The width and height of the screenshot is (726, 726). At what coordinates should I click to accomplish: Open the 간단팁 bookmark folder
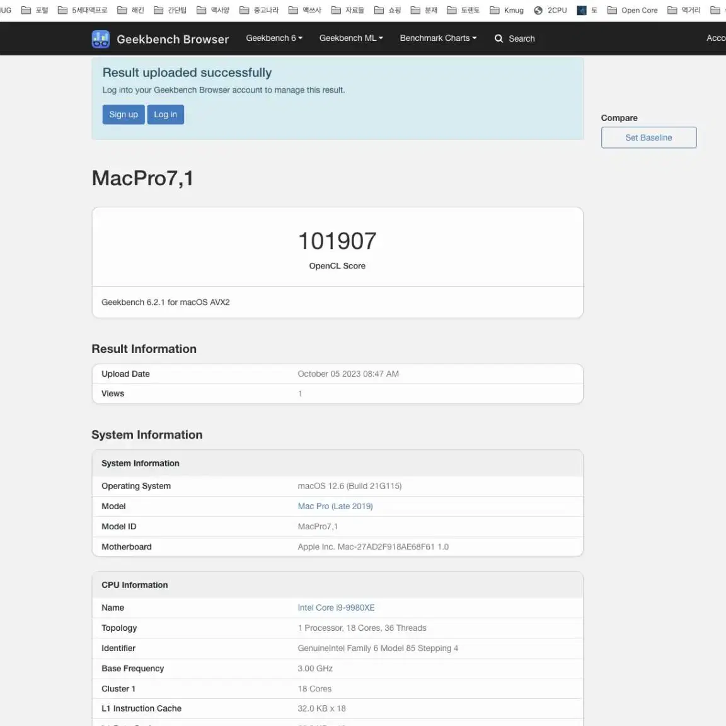pos(170,10)
